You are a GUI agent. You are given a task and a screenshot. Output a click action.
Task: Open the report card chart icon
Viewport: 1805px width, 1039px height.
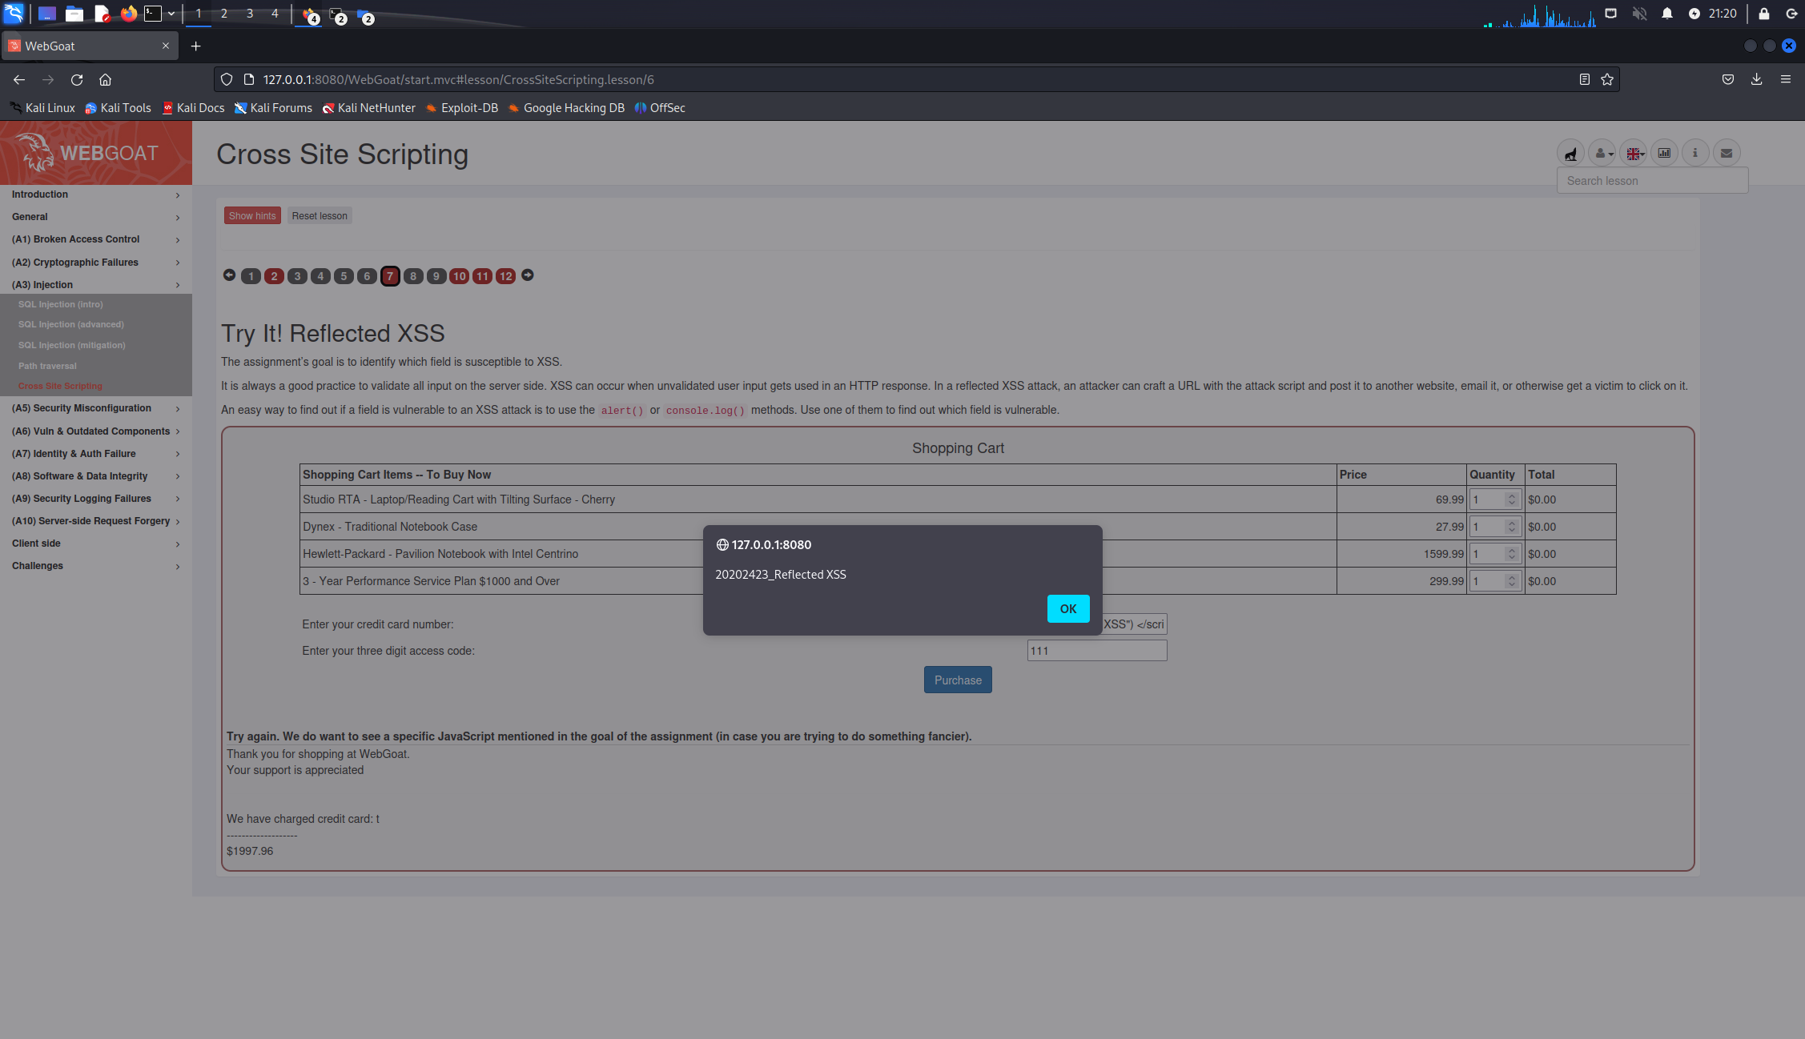1664,153
